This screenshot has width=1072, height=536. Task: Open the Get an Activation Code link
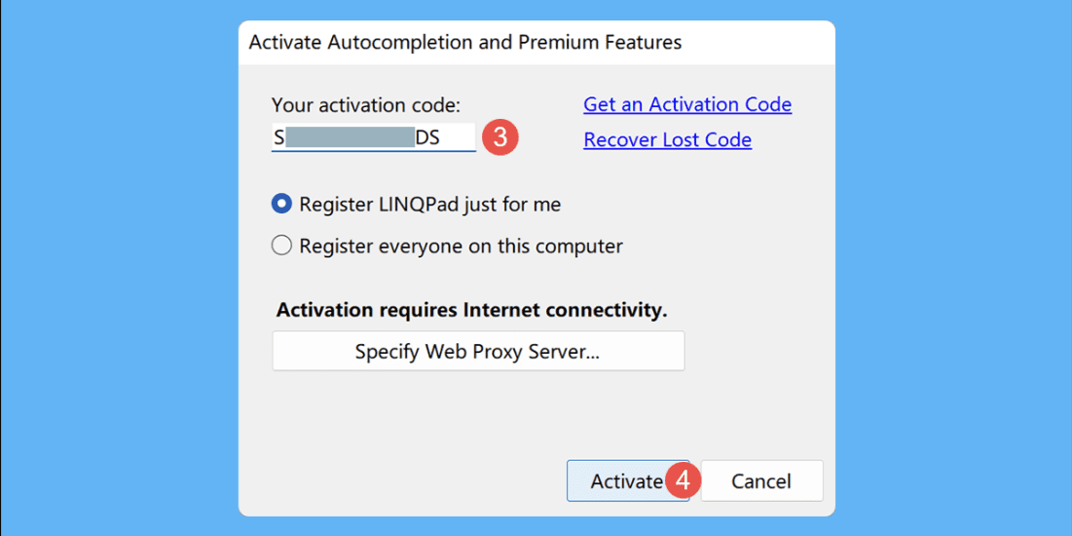(x=687, y=104)
